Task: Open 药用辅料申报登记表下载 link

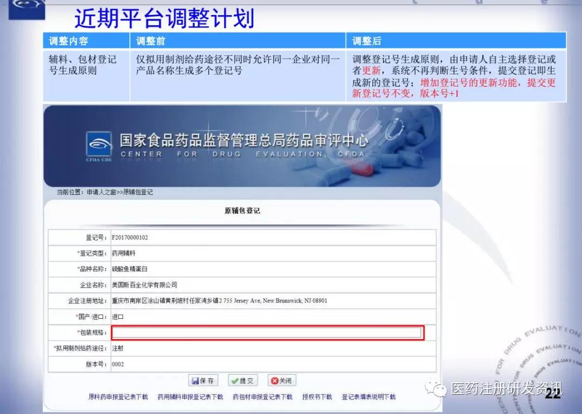Action: coord(190,397)
